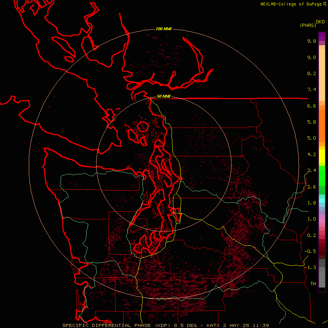Pick the bright yellow colorbar band
The width and height of the screenshot is (328, 328).
(x=322, y=156)
